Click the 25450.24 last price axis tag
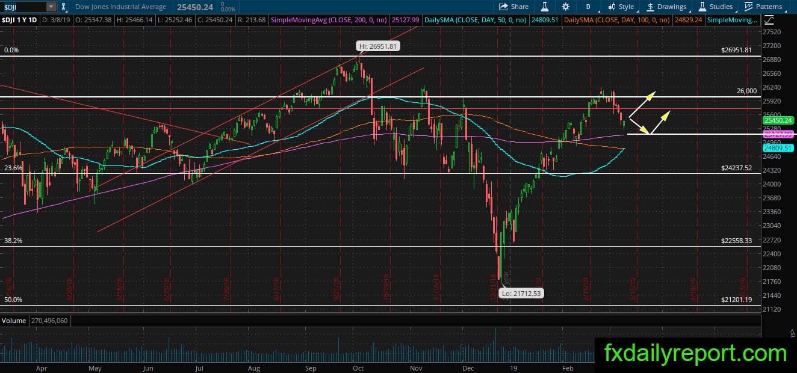The width and height of the screenshot is (797, 373). [x=779, y=120]
